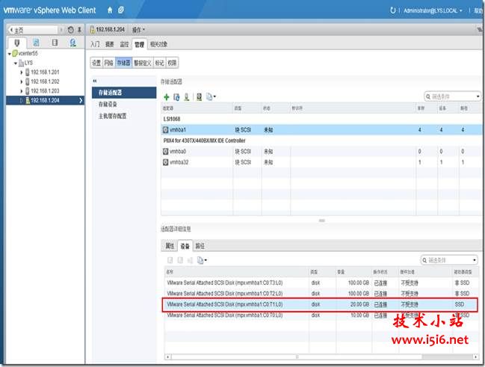Click green plus add adapter icon

pos(167,97)
